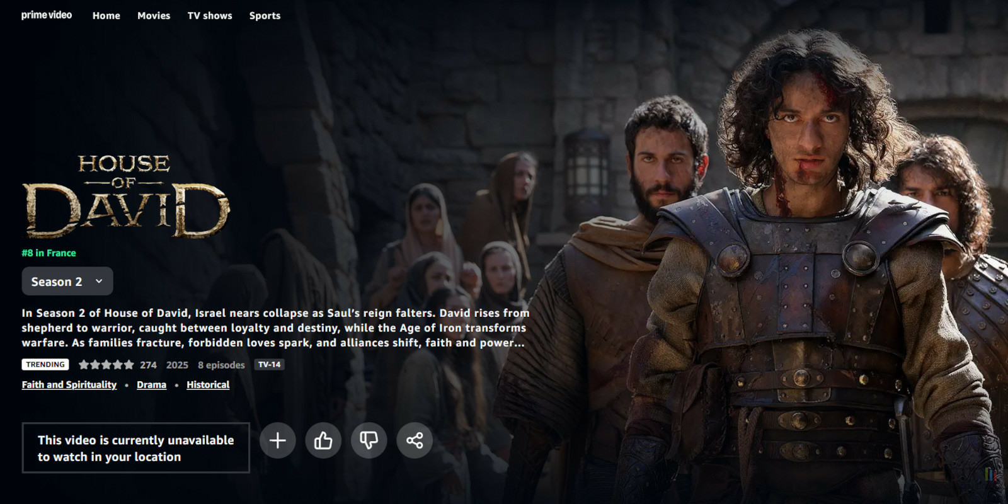
Task: Add House of David to Watchlist
Action: tap(278, 440)
